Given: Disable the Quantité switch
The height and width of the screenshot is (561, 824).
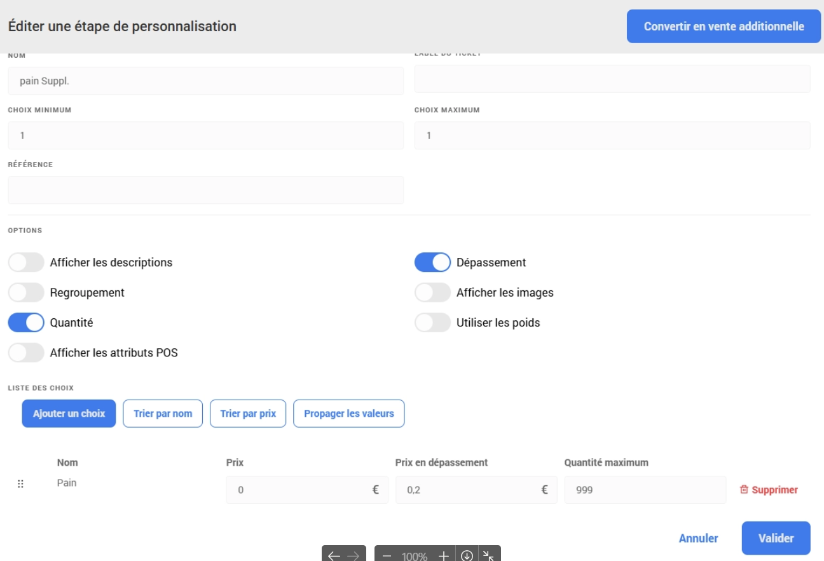Looking at the screenshot, I should (x=26, y=323).
